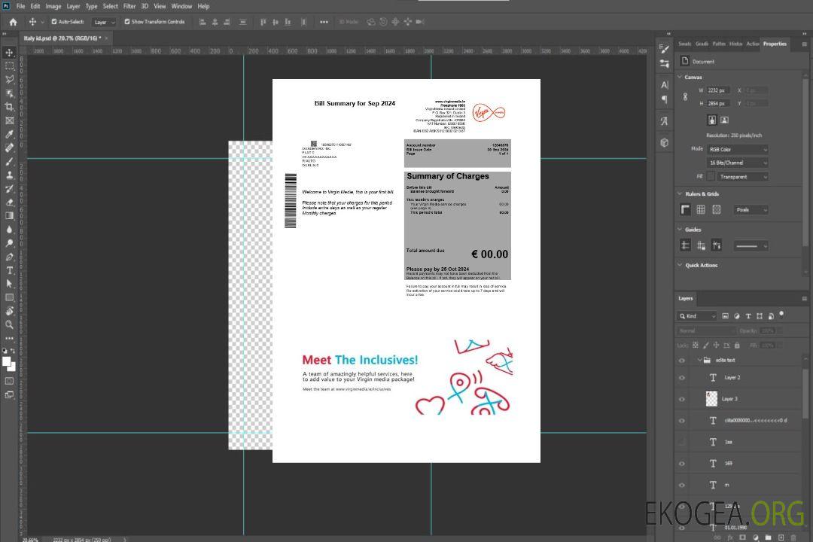Screen dimensions: 813x542
Task: Select the Crop tool
Action: click(x=9, y=107)
